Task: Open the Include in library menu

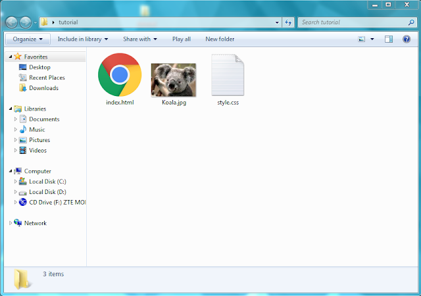Action: [x=83, y=39]
